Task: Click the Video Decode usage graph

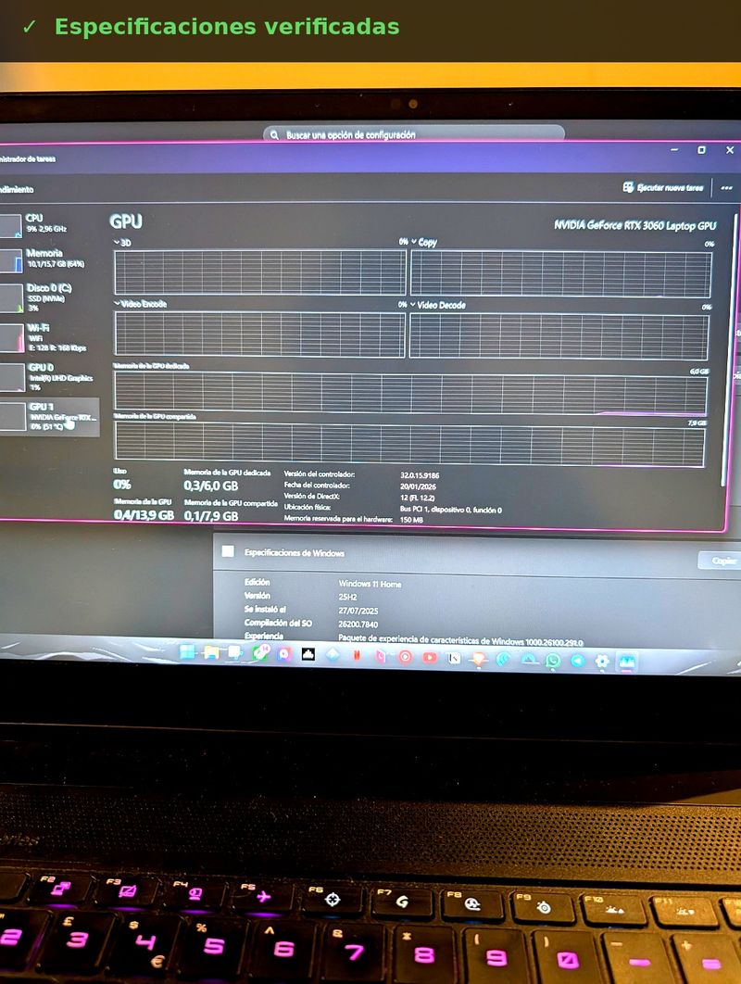Action: [x=559, y=336]
